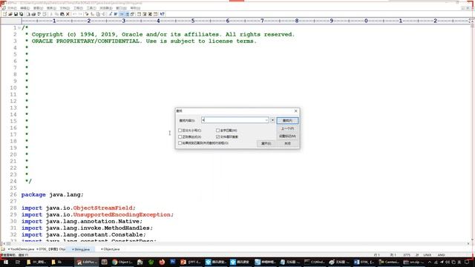
Task: Click the dialog button left of 关闭
Action: click(x=266, y=143)
